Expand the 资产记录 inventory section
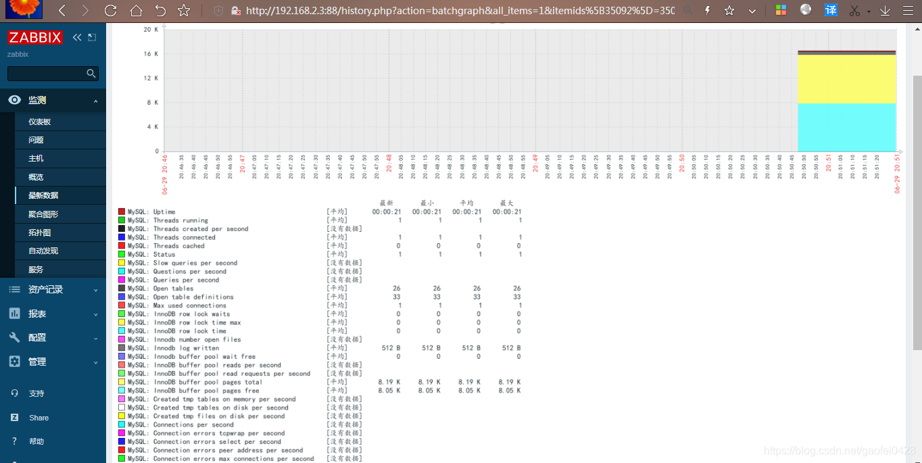The width and height of the screenshot is (922, 463). (53, 289)
